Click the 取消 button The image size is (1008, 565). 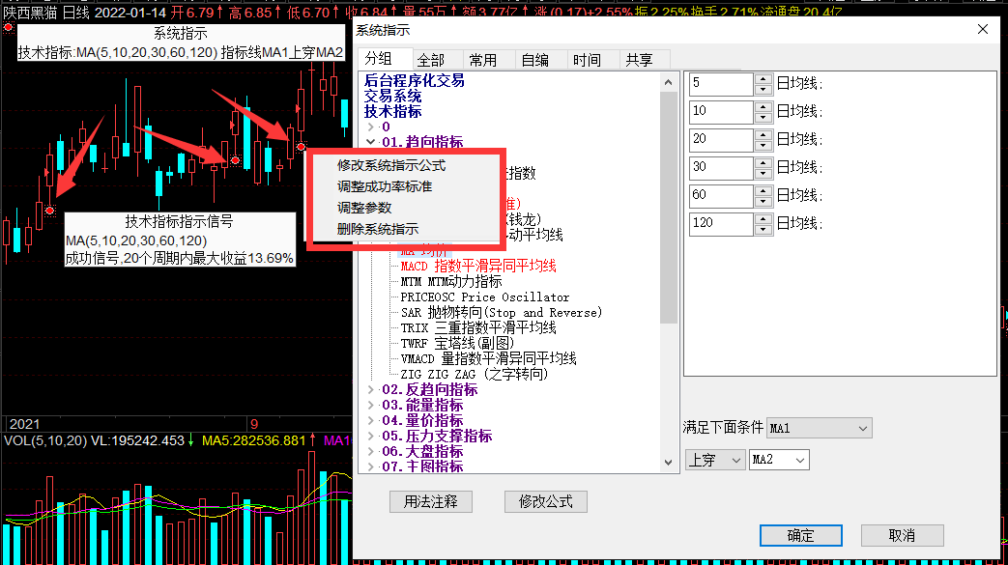[x=902, y=535]
